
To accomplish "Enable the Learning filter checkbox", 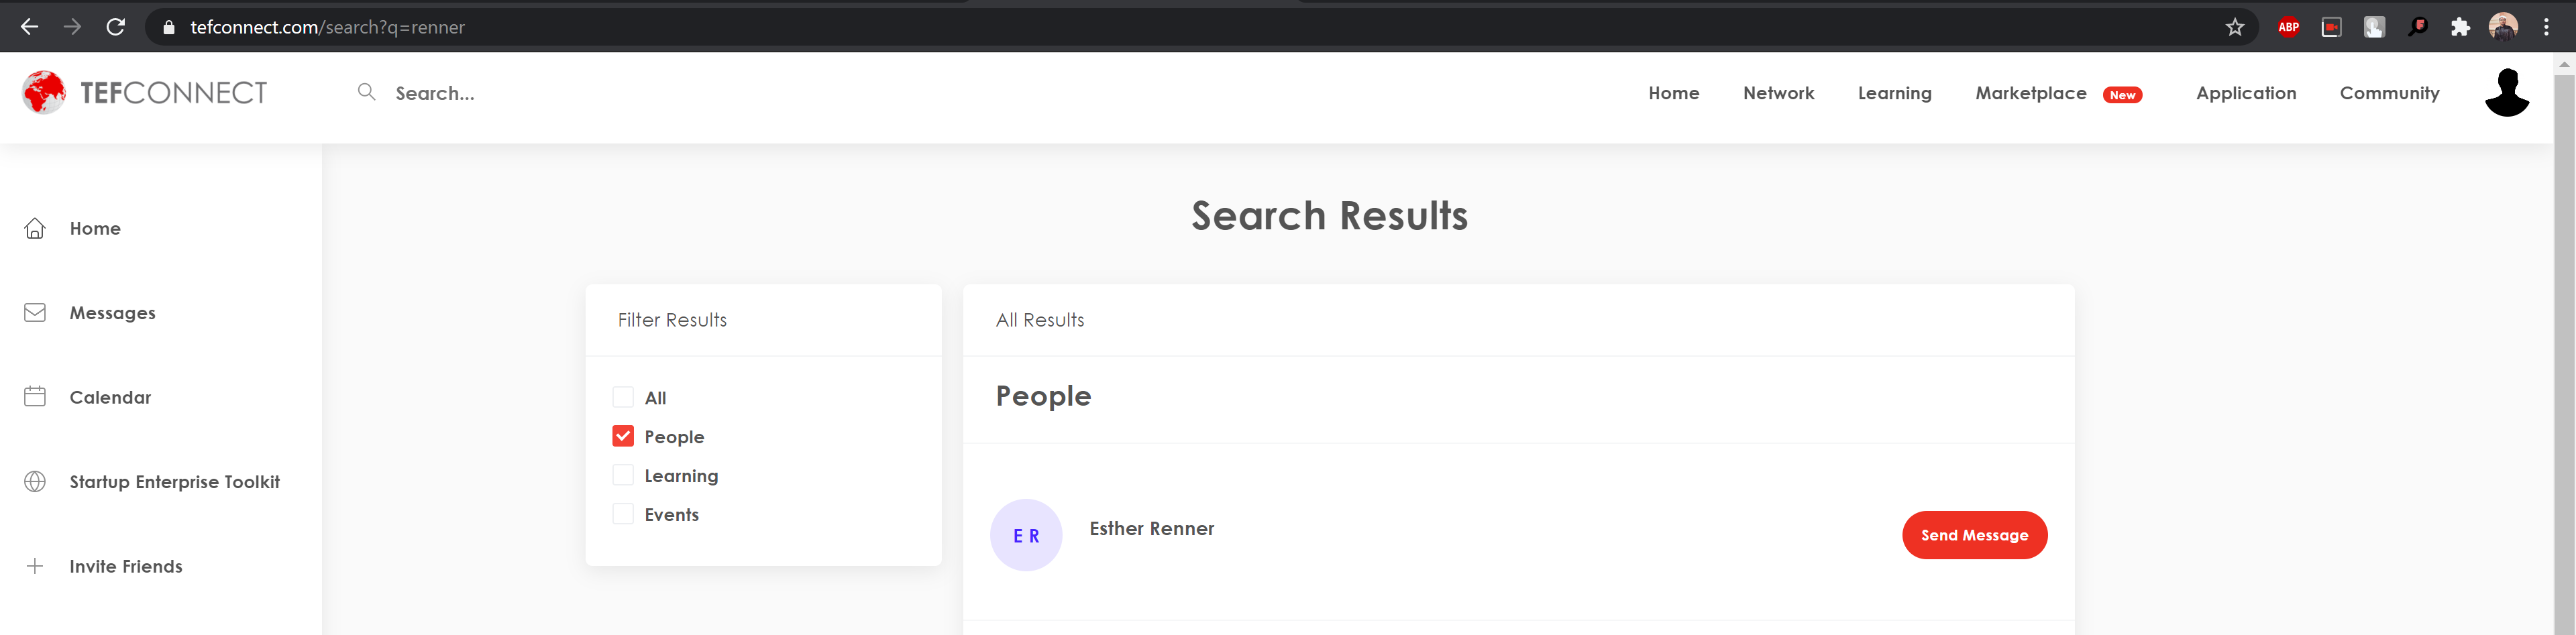I will 623,475.
